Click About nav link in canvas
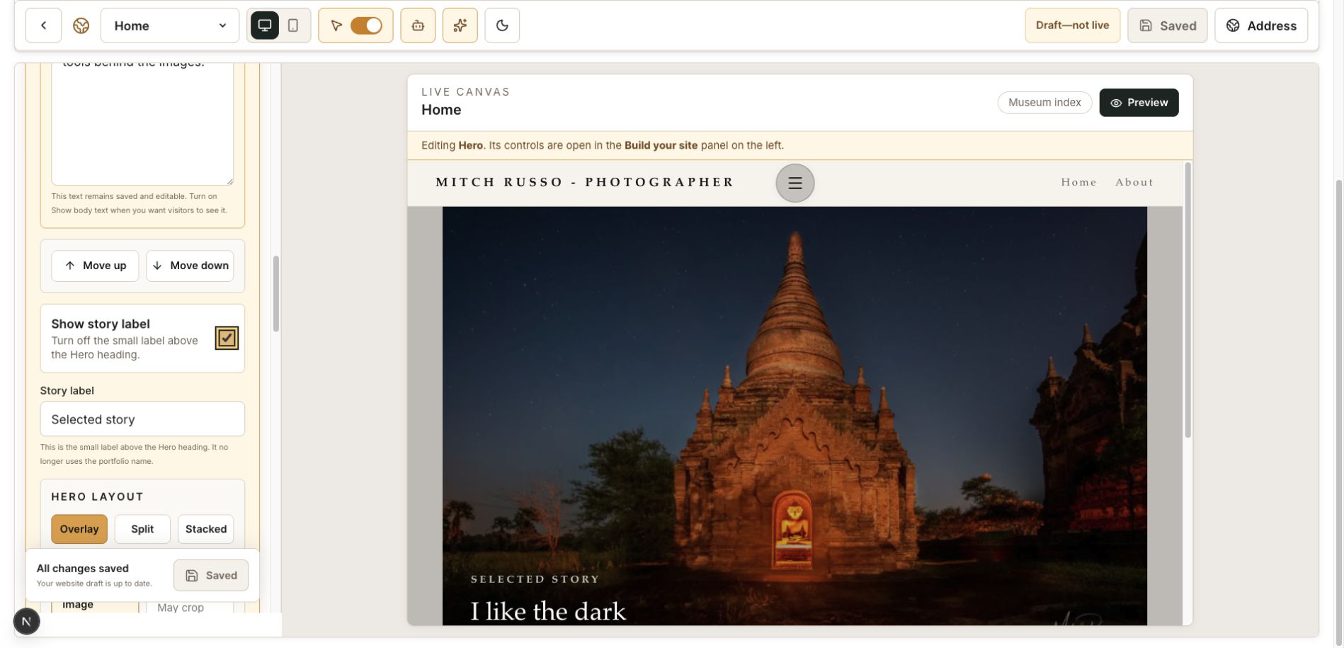1344x648 pixels. click(x=1134, y=183)
